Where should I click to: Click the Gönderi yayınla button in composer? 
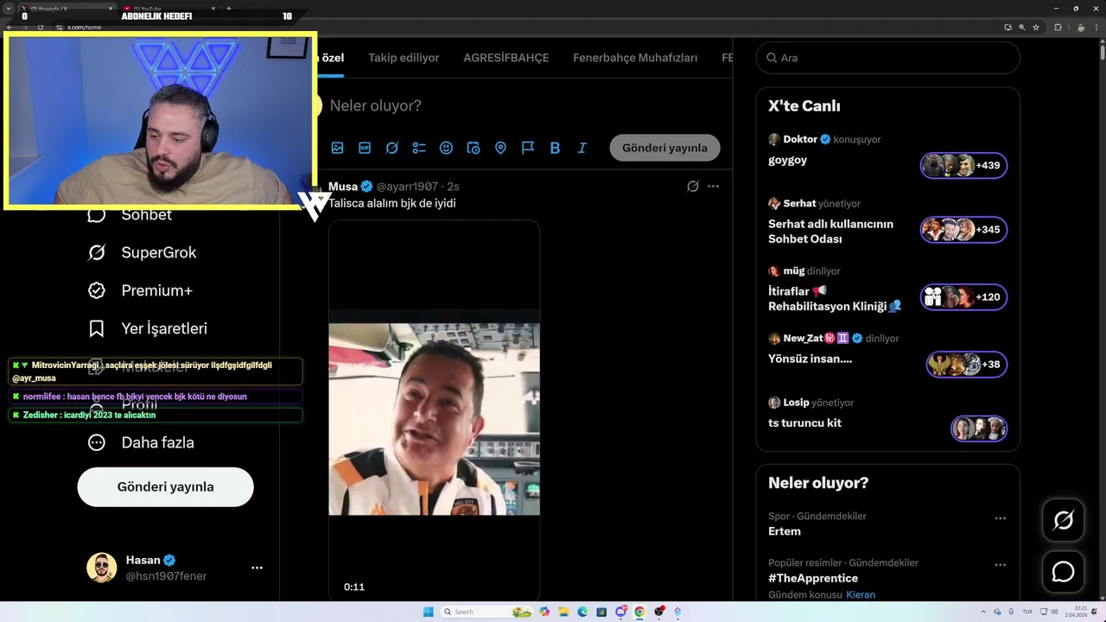coord(664,148)
